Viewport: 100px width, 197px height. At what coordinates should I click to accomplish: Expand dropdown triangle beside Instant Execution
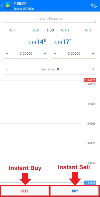[95, 21]
